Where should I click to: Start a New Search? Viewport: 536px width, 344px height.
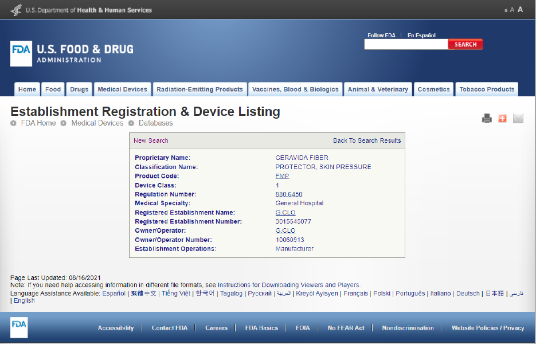click(x=151, y=140)
